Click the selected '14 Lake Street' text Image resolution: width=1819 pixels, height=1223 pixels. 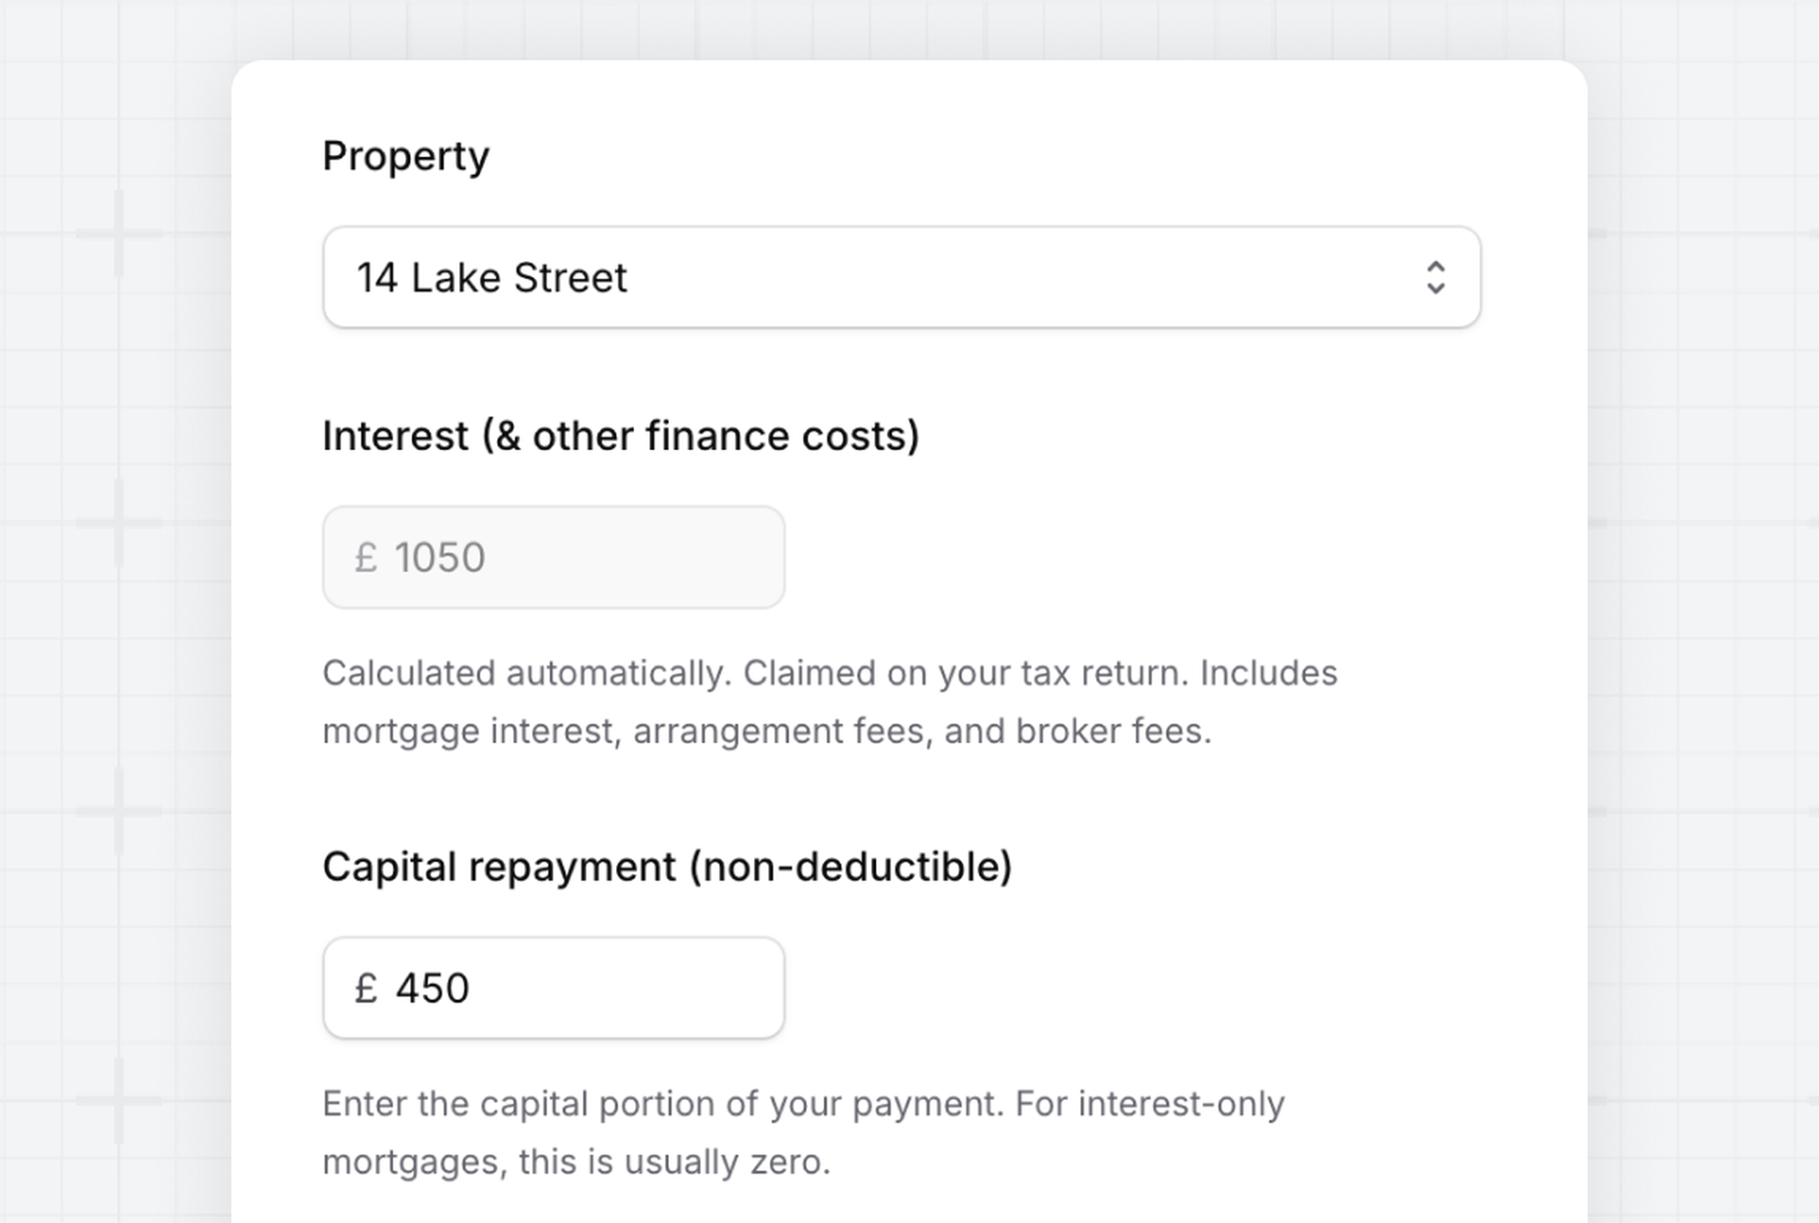(x=491, y=278)
